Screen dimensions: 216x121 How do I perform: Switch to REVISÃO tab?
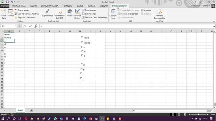[91, 6]
